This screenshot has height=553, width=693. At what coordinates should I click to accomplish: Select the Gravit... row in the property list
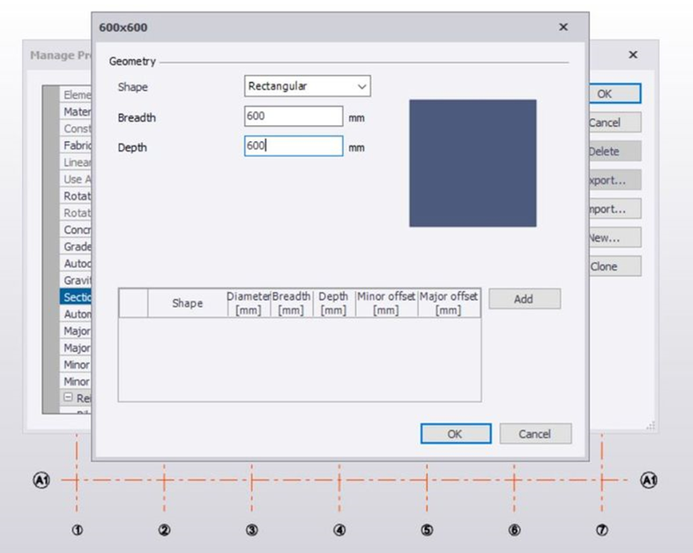point(76,280)
